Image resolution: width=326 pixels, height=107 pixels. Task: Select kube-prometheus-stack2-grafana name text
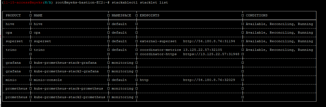pyautogui.click(x=66, y=71)
